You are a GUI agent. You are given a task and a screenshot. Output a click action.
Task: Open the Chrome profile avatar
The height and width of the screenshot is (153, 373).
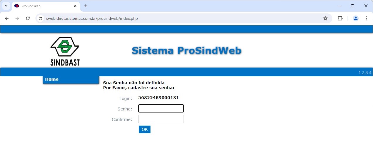356,18
